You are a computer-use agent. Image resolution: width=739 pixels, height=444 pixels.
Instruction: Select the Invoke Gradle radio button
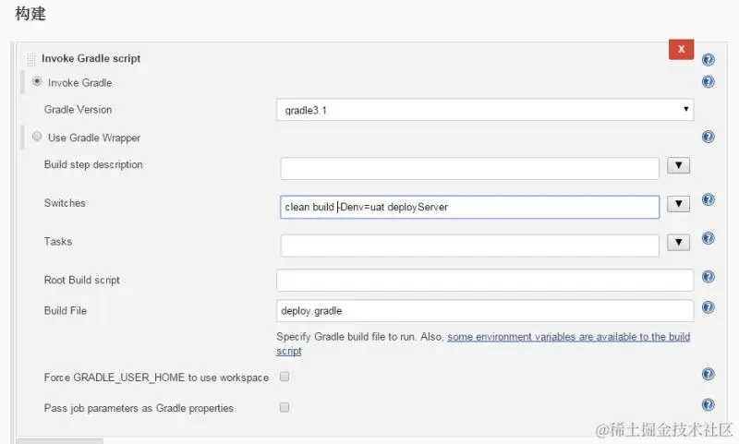click(x=37, y=81)
